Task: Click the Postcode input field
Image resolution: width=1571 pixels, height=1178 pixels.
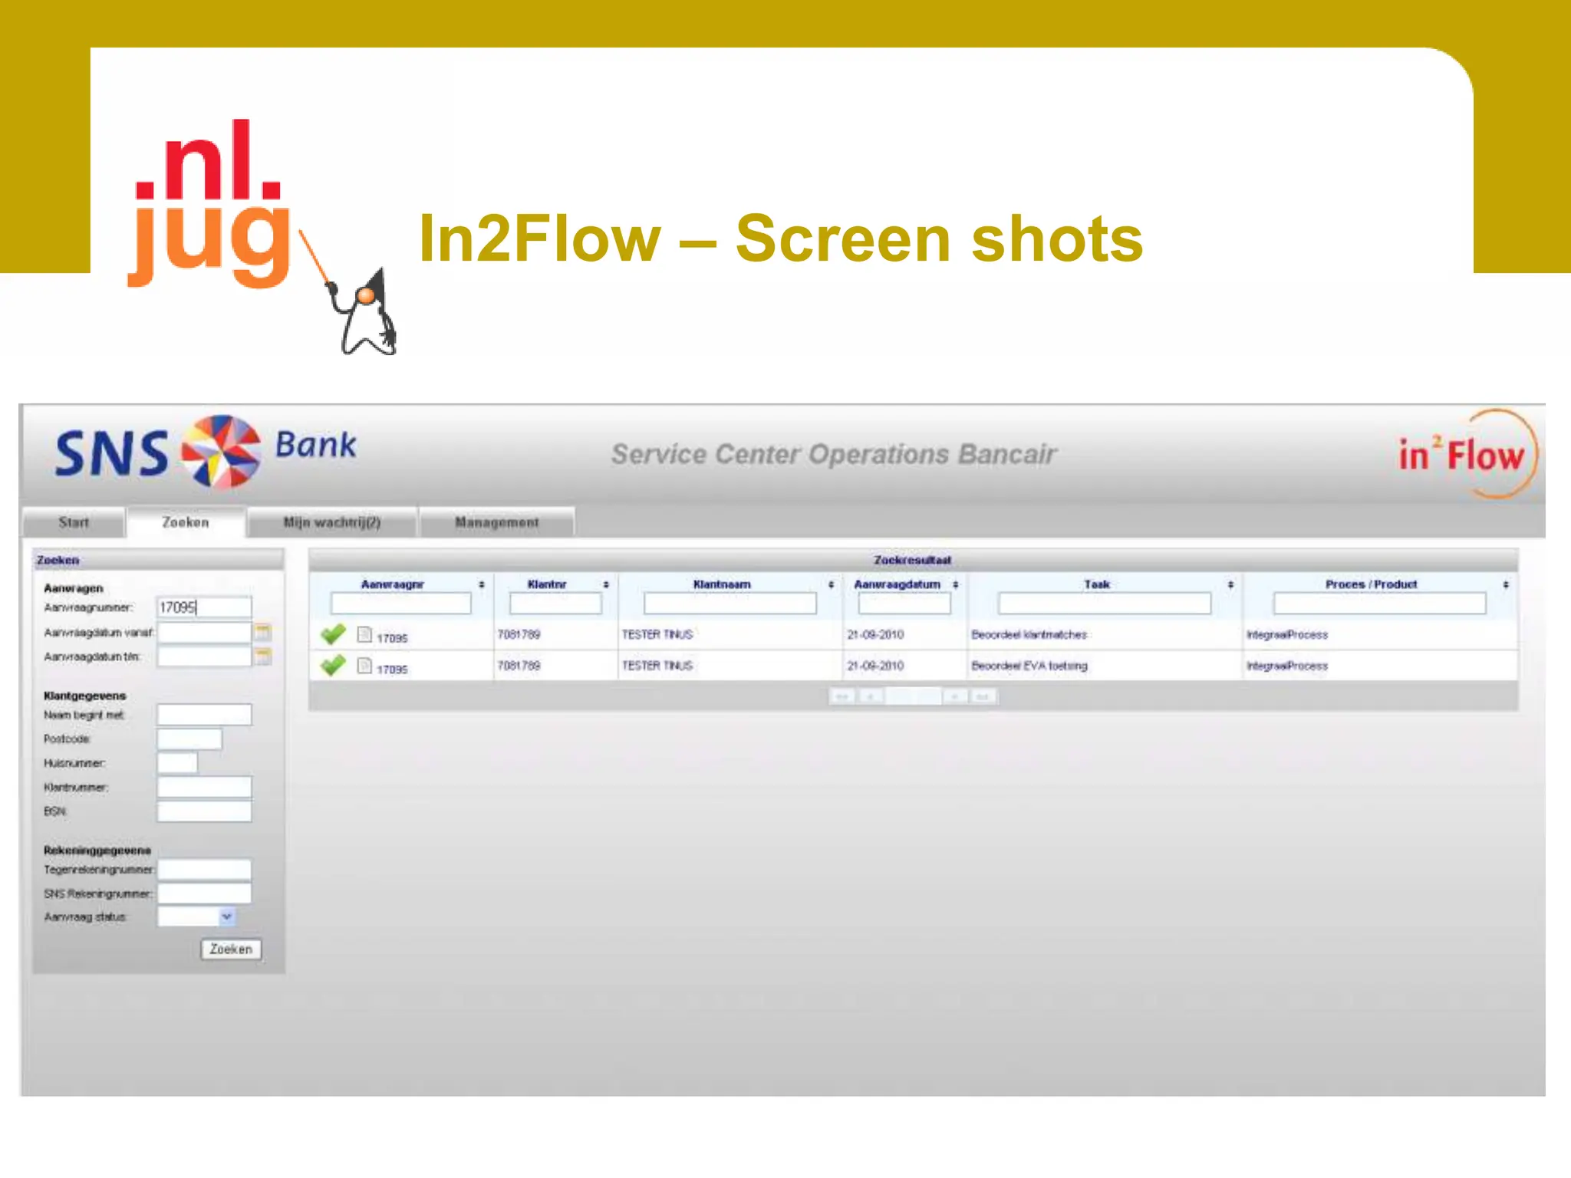Action: point(189,739)
